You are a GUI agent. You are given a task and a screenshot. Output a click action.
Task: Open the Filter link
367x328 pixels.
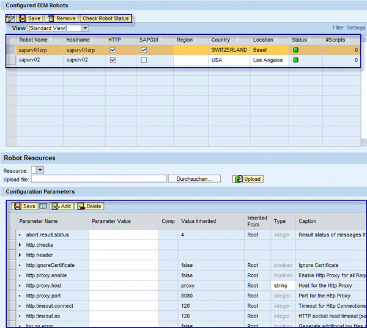click(338, 28)
